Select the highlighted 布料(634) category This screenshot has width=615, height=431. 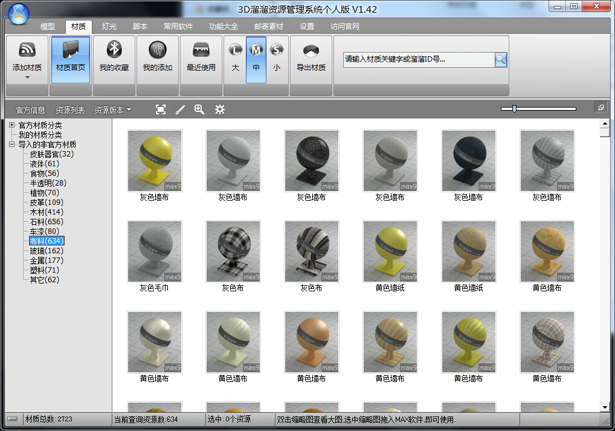pyautogui.click(x=47, y=241)
